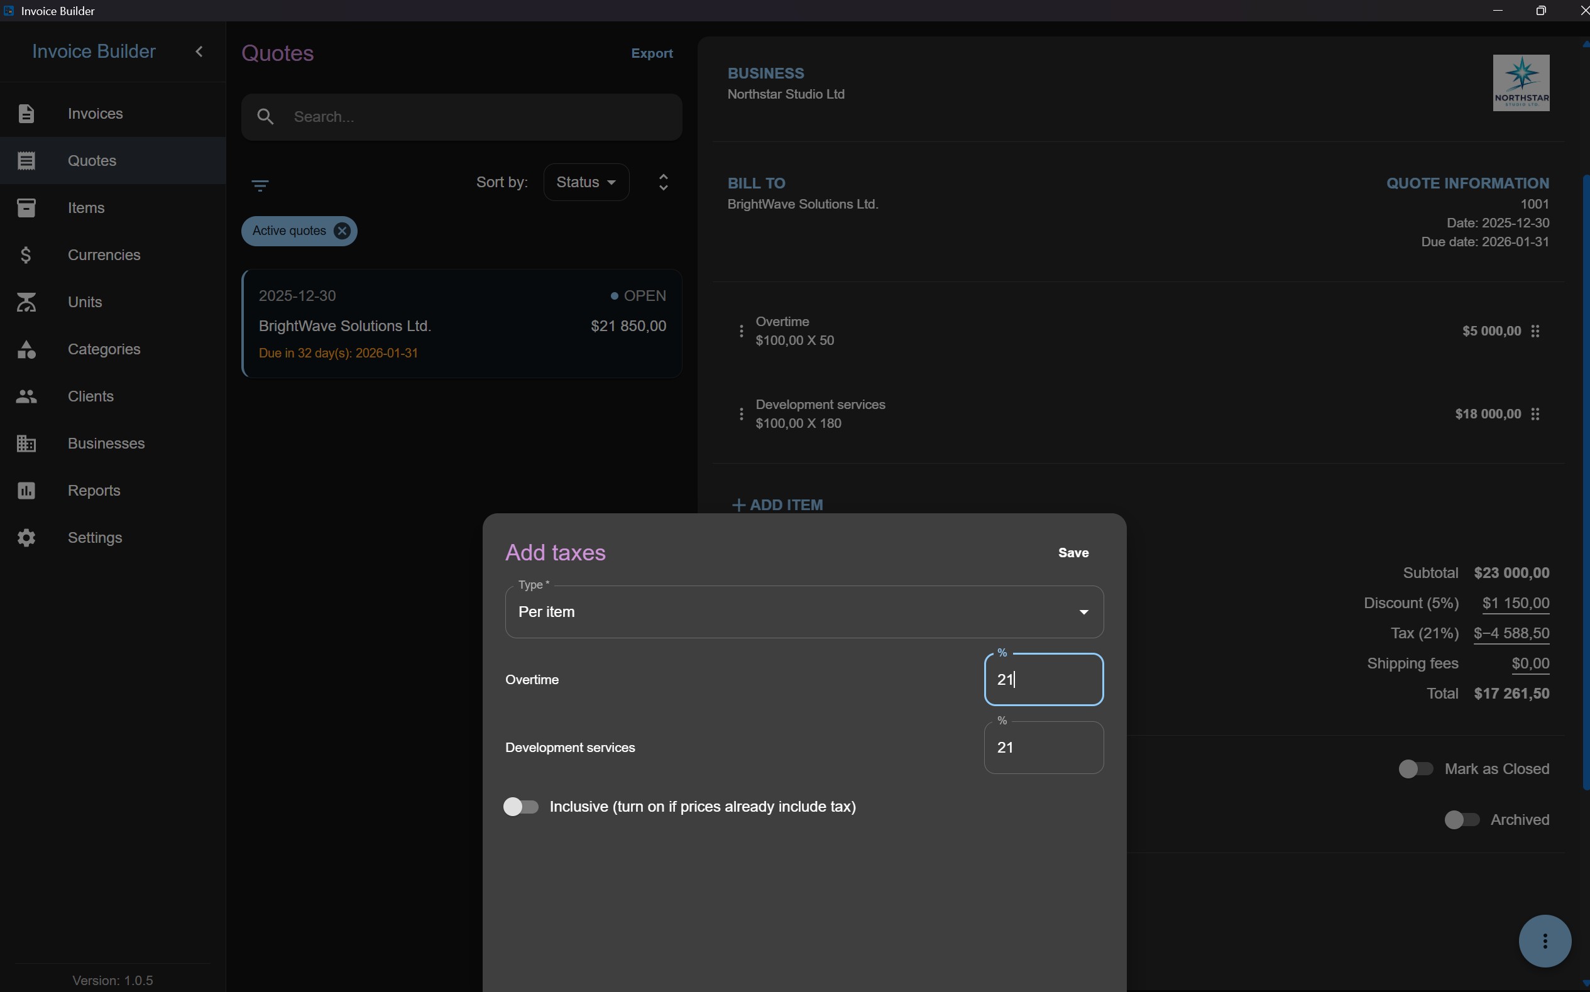The image size is (1590, 992).
Task: Grab the Development services drag handle
Action: (x=1535, y=414)
